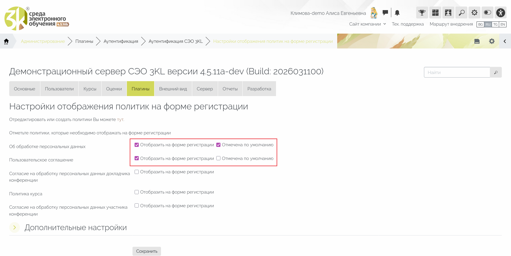The width and height of the screenshot is (511, 256).
Task: Follow the 'тут' link to edit policies
Action: tap(120, 120)
